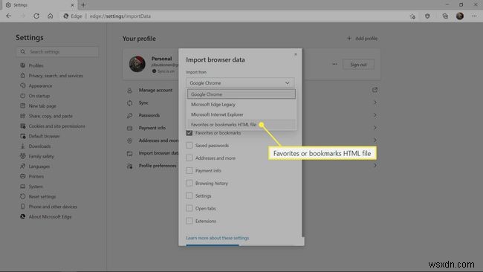Click the About Microsoft Edge logo icon

pyautogui.click(x=22, y=216)
